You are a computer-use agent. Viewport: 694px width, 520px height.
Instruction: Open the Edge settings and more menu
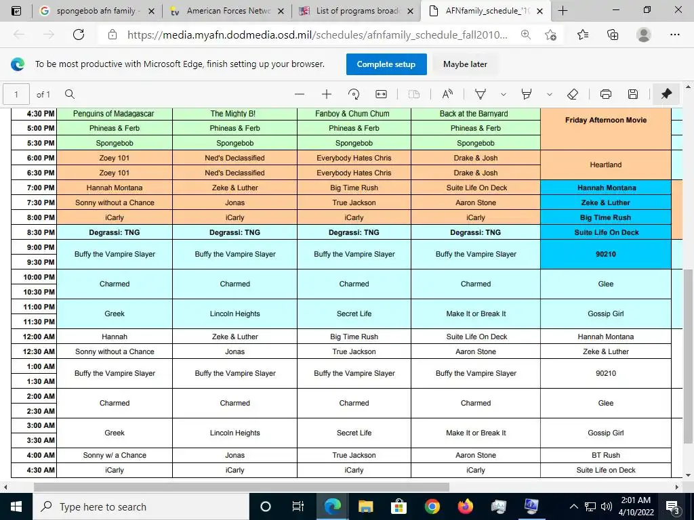pyautogui.click(x=674, y=35)
